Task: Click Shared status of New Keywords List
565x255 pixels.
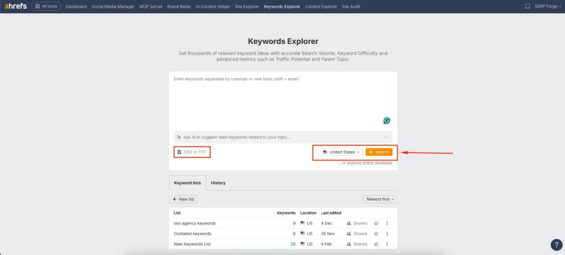Action: [357, 244]
